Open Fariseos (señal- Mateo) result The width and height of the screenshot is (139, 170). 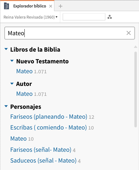coord(41,150)
